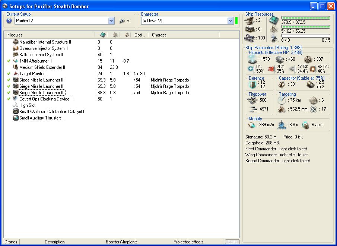
Task: Select the empty High Slot row
Action: point(27,105)
